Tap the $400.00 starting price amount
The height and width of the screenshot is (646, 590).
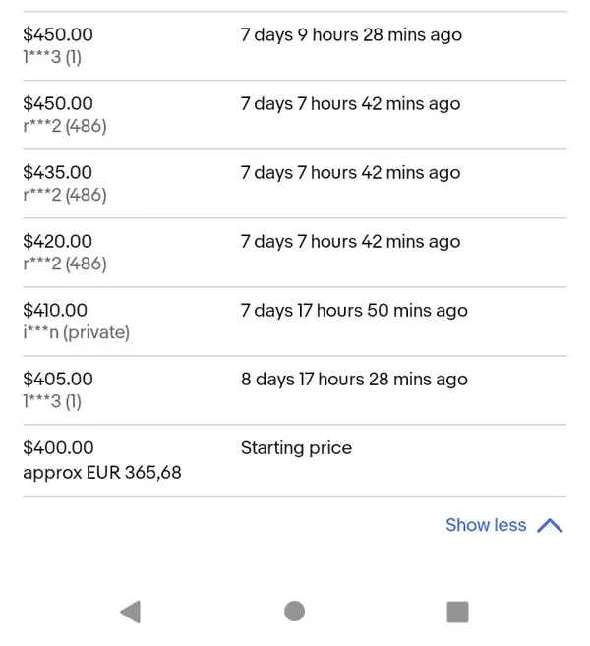(x=58, y=447)
